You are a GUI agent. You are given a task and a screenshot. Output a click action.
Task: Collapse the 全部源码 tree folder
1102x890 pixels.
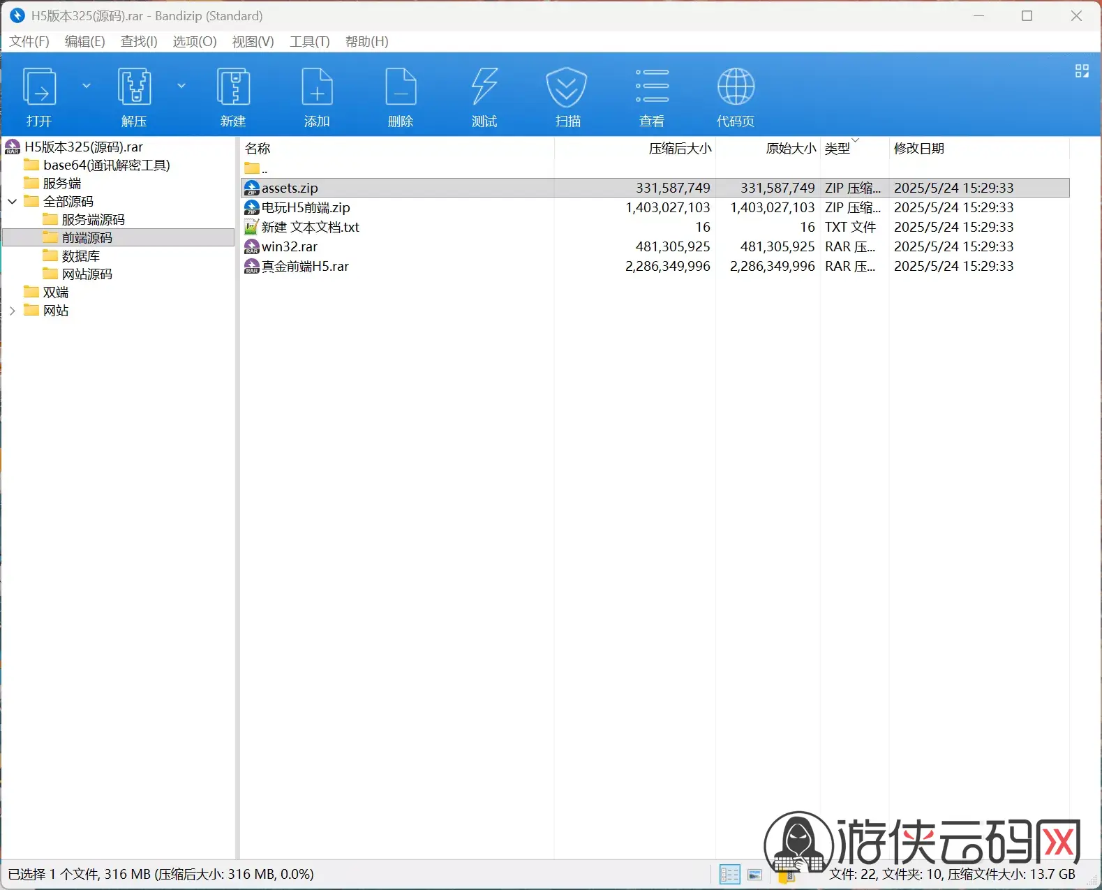[x=13, y=202]
